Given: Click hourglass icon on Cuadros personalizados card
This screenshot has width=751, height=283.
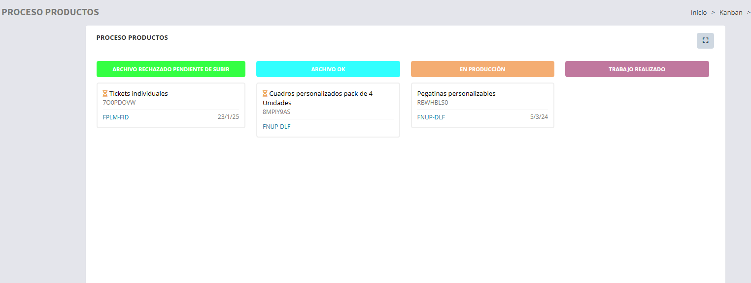Looking at the screenshot, I should coord(265,93).
